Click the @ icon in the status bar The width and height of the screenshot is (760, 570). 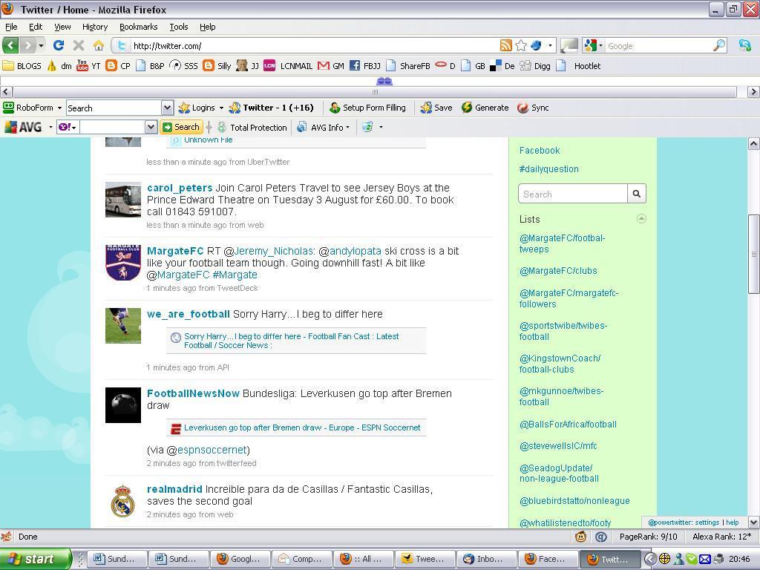click(x=601, y=537)
